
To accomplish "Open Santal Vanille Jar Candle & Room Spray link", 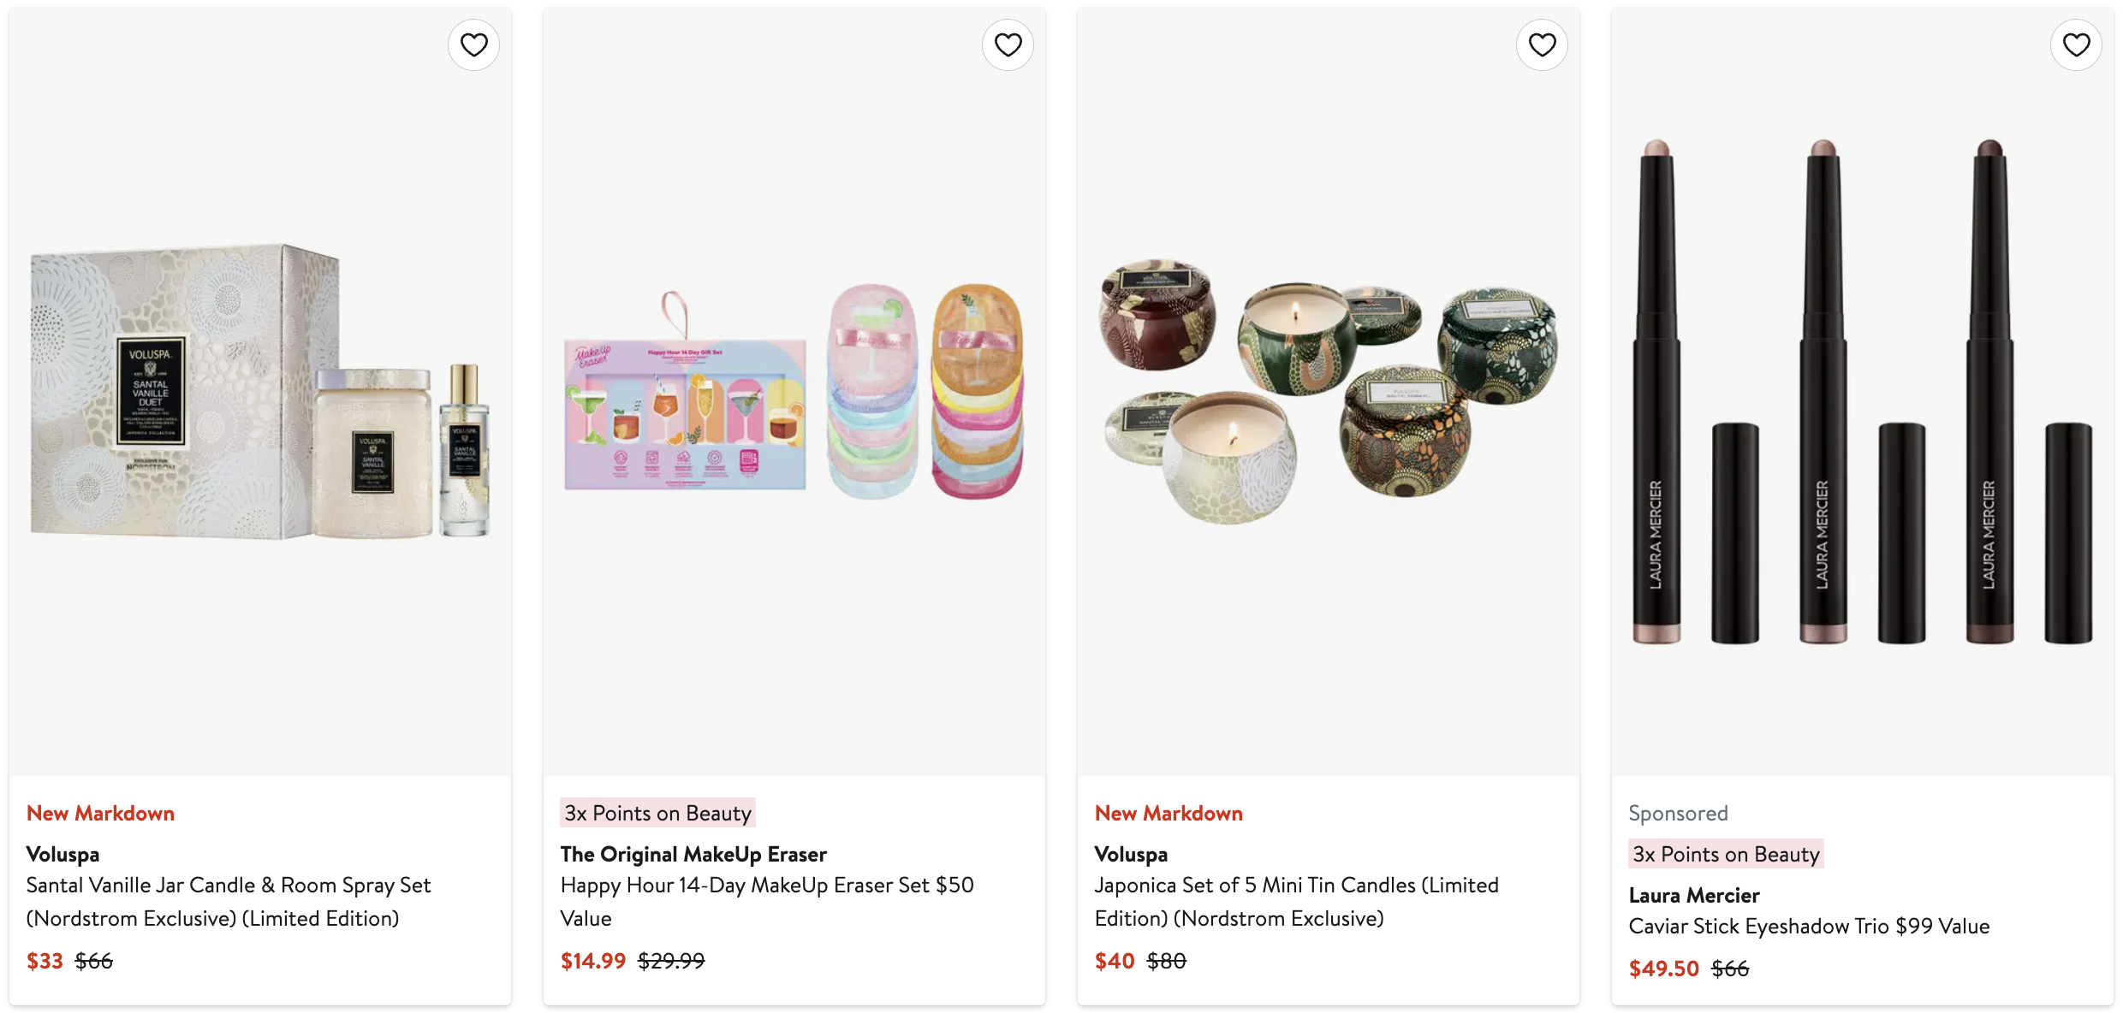I will [x=229, y=901].
